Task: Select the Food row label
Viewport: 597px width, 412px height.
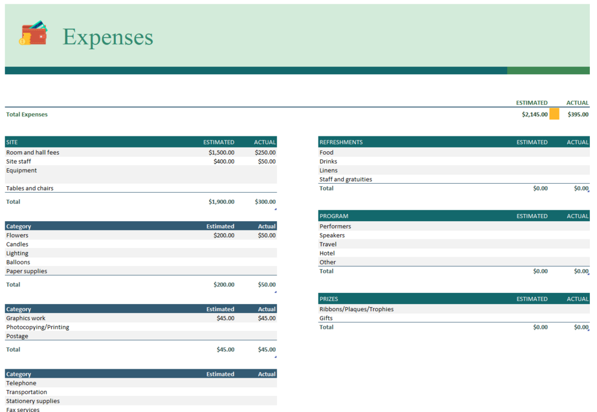Action: pos(326,152)
